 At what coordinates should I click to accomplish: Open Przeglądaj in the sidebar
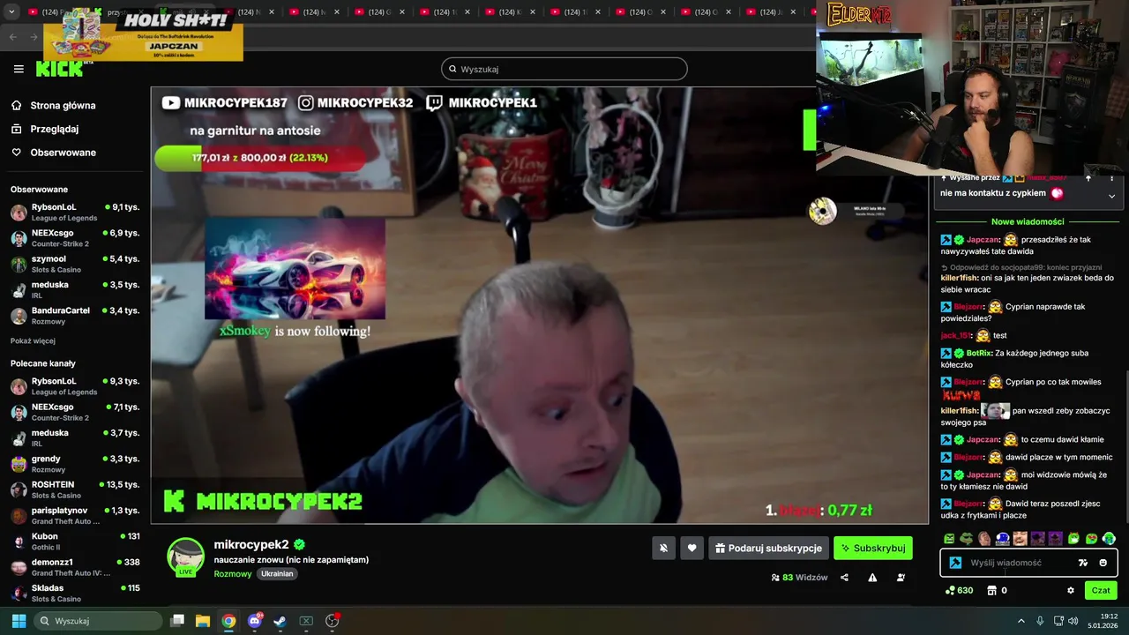[x=54, y=129]
